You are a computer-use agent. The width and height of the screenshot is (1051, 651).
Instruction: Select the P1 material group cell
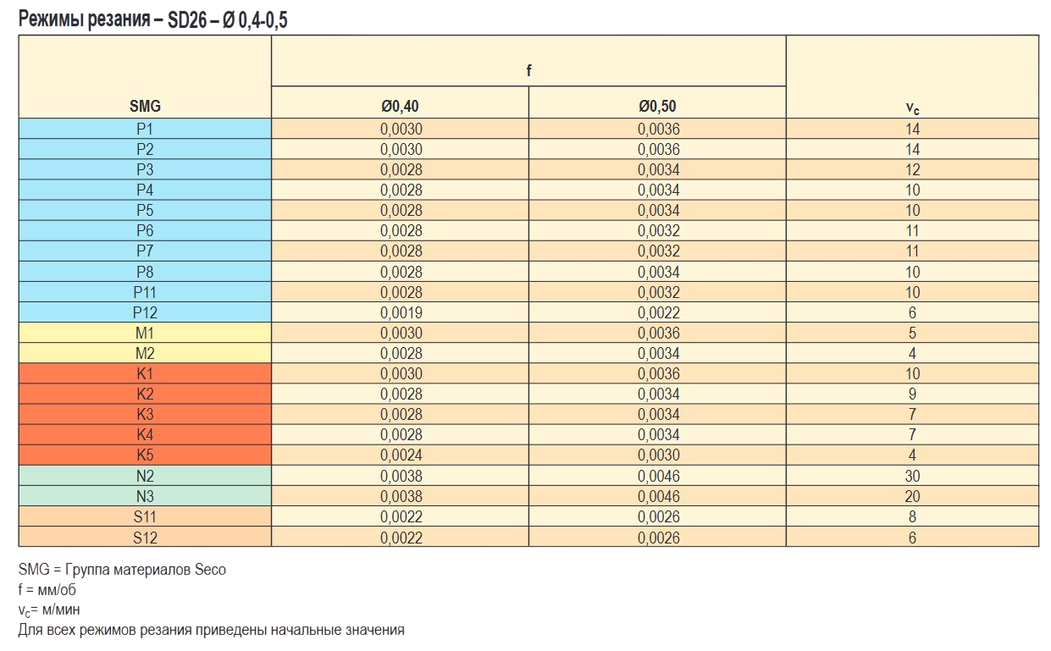coord(145,130)
